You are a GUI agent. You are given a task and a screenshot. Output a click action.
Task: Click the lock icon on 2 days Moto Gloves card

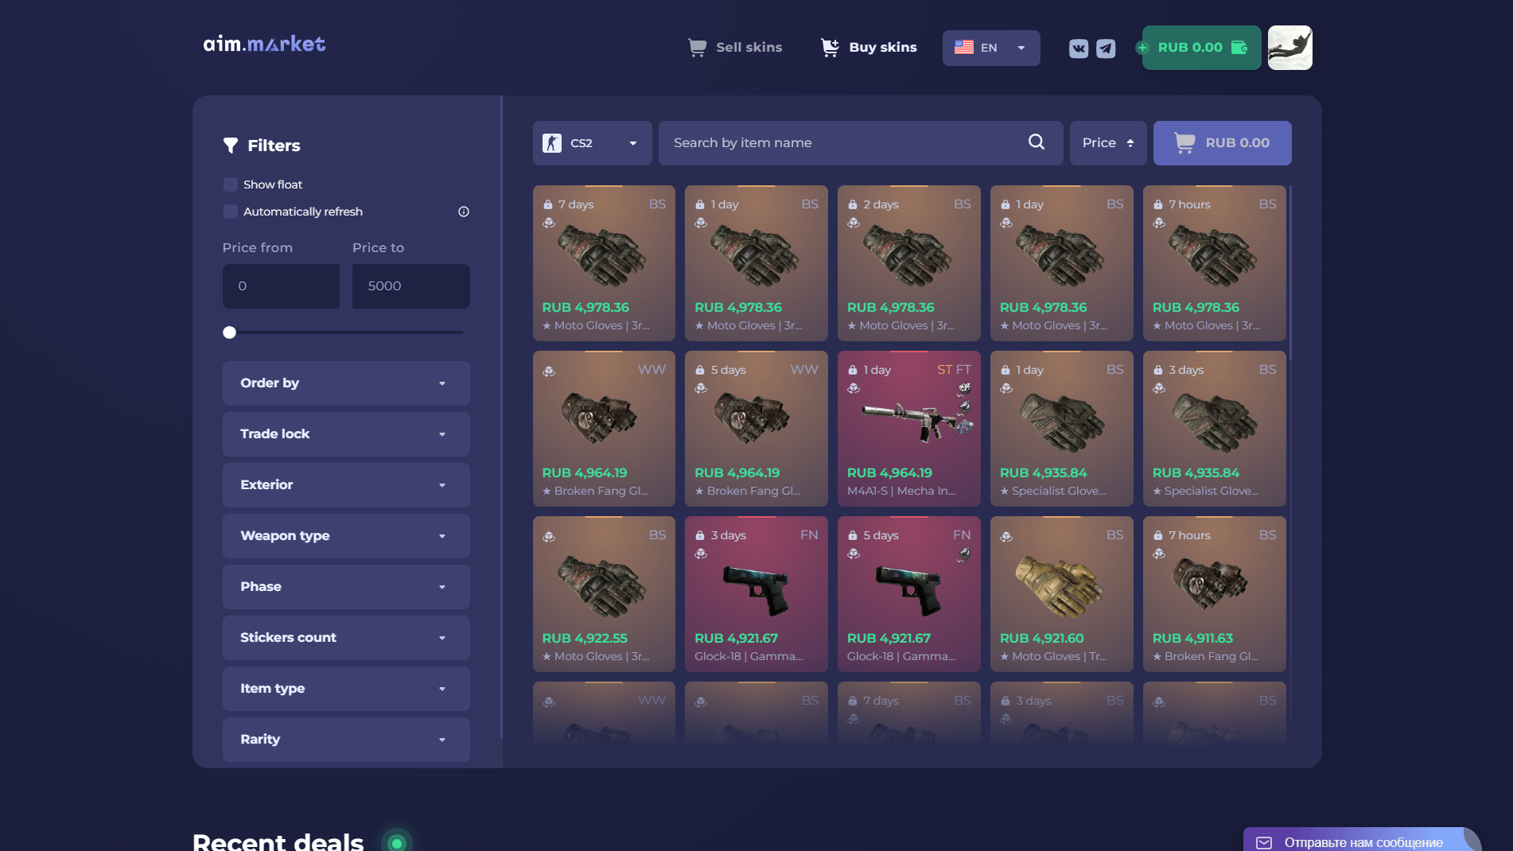(x=853, y=204)
